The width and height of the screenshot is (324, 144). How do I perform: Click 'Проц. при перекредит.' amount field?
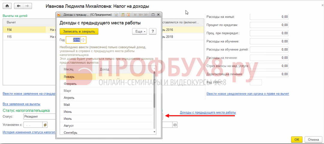(x=269, y=33)
